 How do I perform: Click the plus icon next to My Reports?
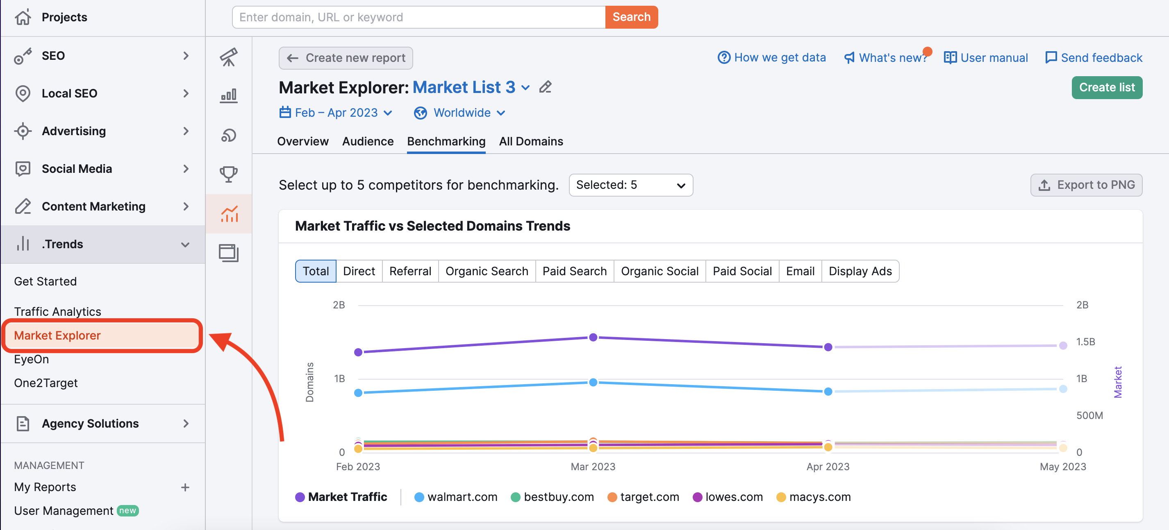(185, 487)
